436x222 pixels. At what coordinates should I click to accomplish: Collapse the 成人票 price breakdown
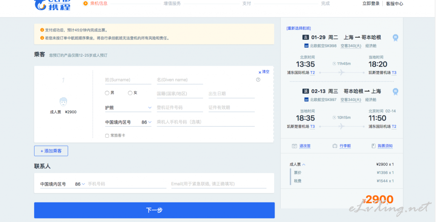click(304, 164)
